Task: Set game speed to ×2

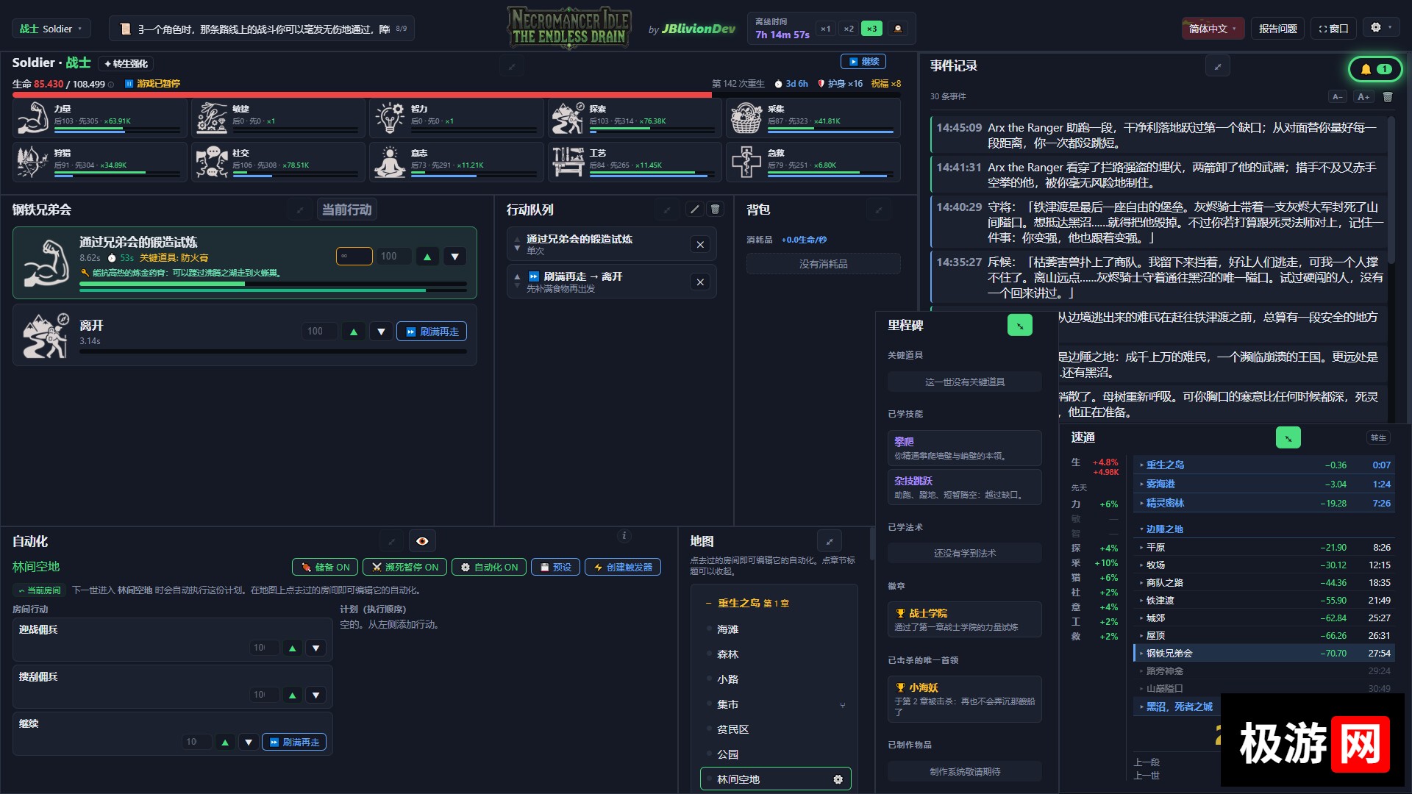Action: pyautogui.click(x=849, y=29)
